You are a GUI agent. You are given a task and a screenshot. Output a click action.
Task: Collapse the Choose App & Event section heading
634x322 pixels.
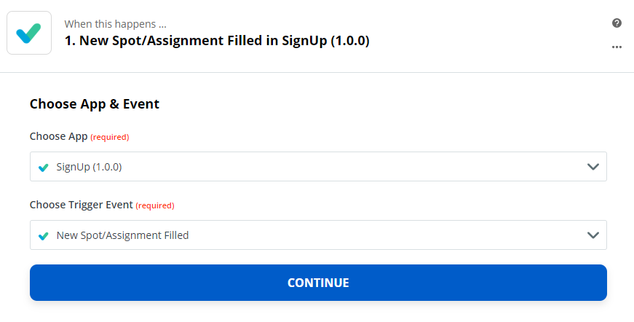(x=95, y=103)
